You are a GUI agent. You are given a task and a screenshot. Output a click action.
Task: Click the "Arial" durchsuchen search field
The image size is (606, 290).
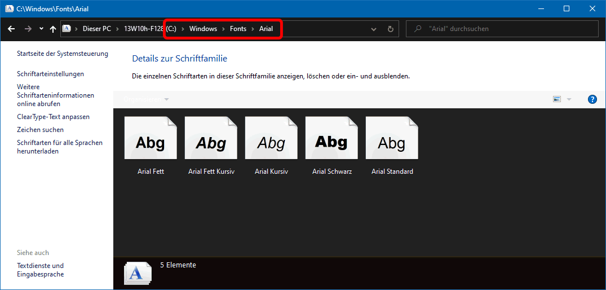click(x=507, y=29)
